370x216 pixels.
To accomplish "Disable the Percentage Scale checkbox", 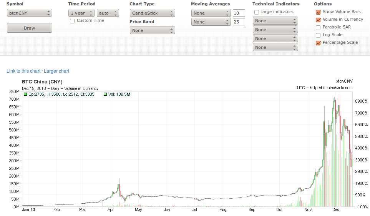I will [318, 43].
